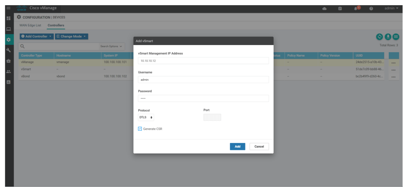The image size is (408, 192).
Task: Select the Tools wrench icon in sidebar
Action: pyautogui.click(x=8, y=50)
